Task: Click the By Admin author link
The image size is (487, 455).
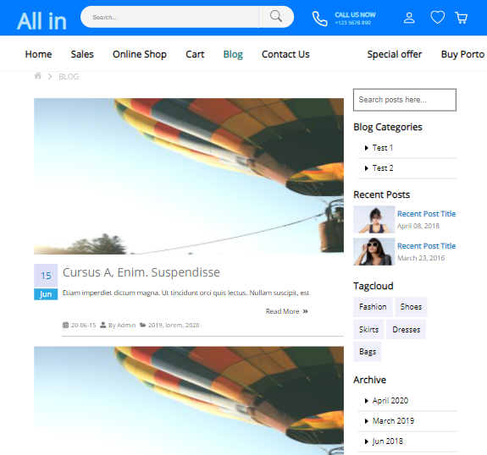Action: tap(122, 325)
